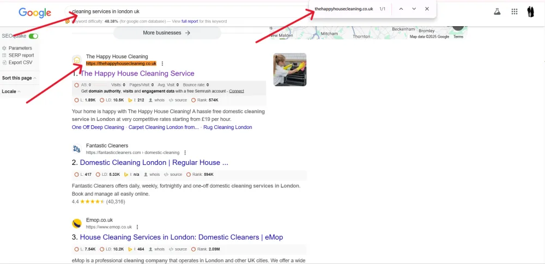Click the SERP report icon
The image size is (545, 264).
(4, 55)
